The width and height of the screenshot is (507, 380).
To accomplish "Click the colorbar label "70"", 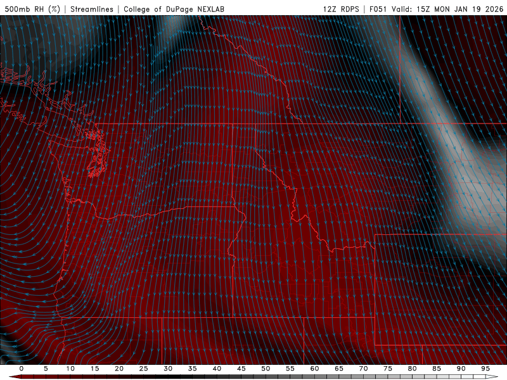I will pos(363,369).
